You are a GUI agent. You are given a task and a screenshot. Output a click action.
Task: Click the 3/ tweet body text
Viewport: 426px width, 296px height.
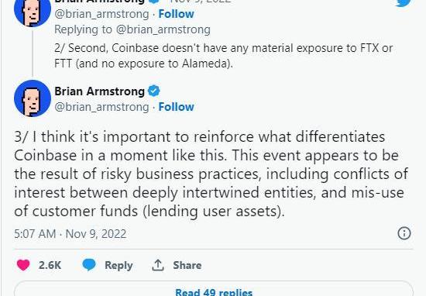[x=211, y=174]
